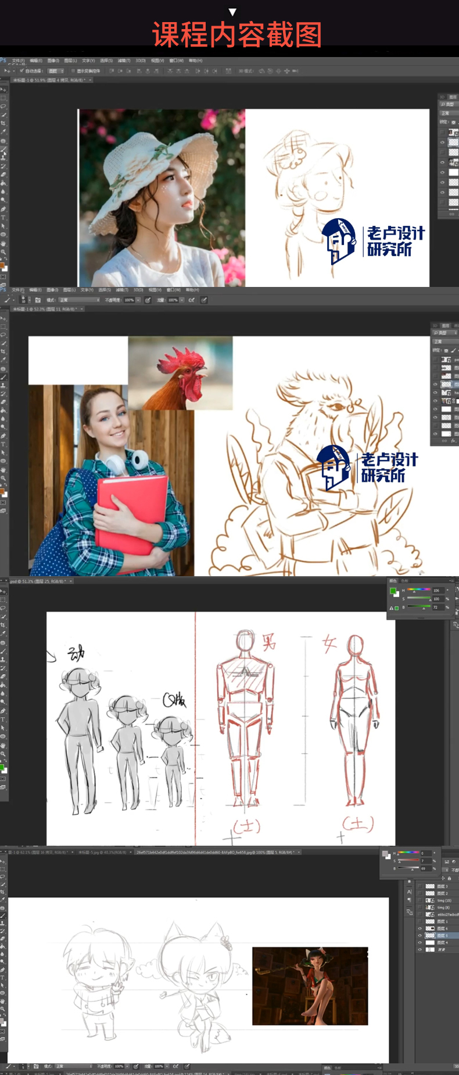Image resolution: width=459 pixels, height=1075 pixels.
Task: Click H value field 106 in green color panel
Action: [x=439, y=591]
